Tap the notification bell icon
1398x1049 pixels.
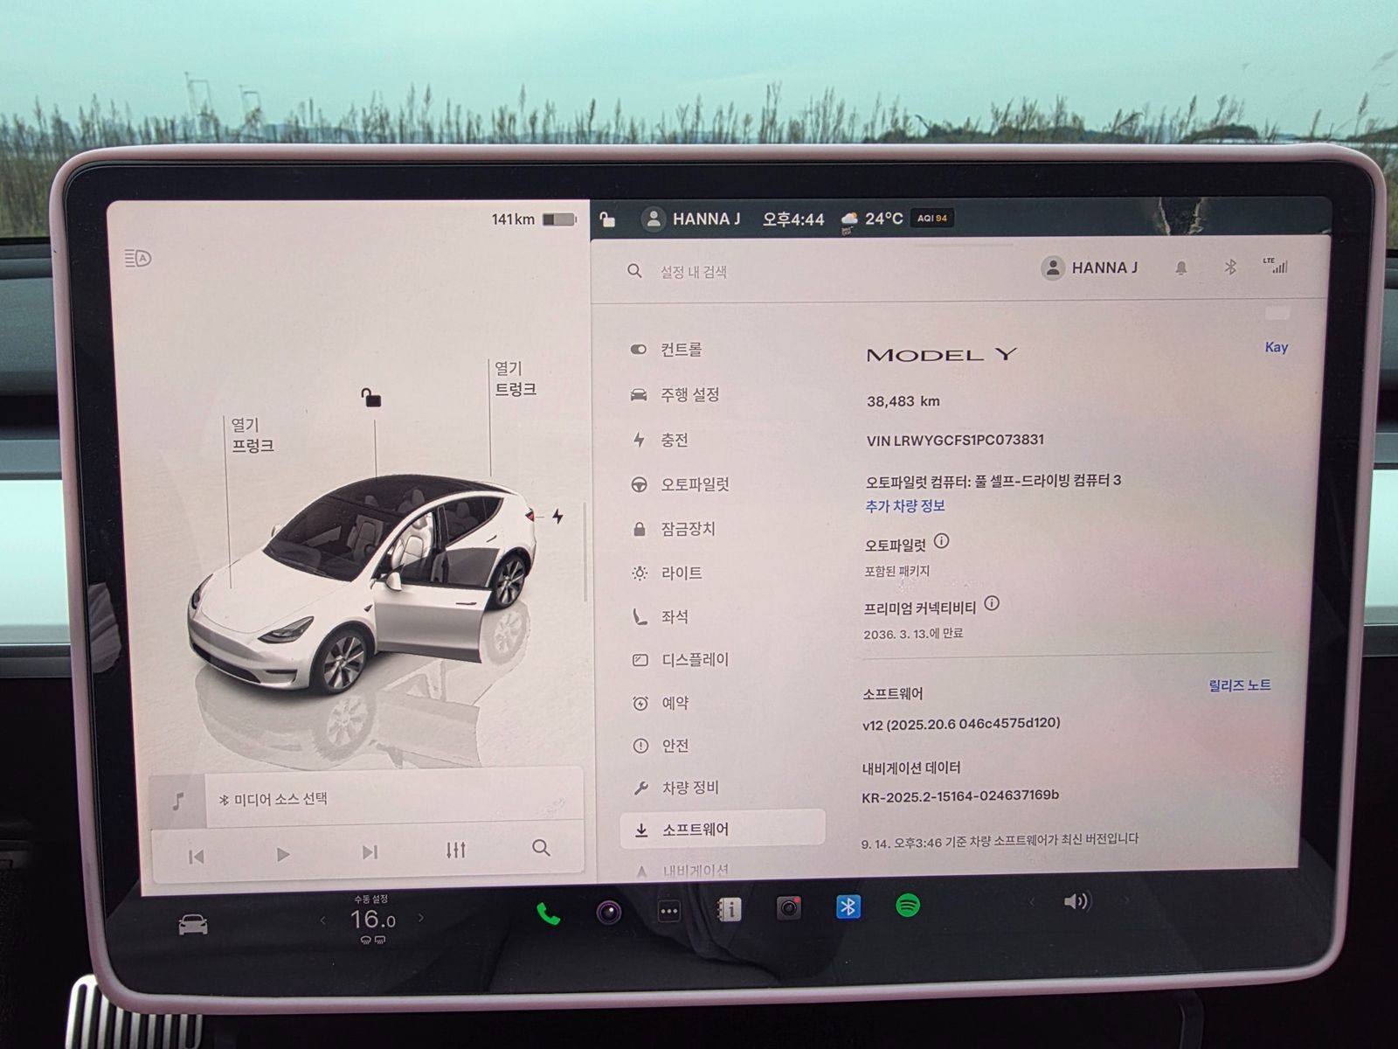[1180, 268]
